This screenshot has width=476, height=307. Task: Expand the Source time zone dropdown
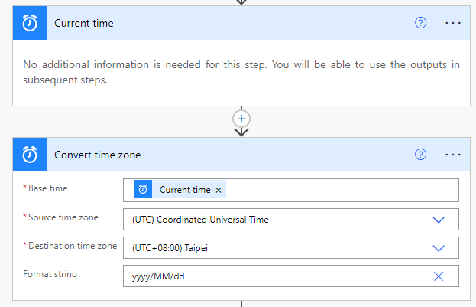pyautogui.click(x=439, y=220)
